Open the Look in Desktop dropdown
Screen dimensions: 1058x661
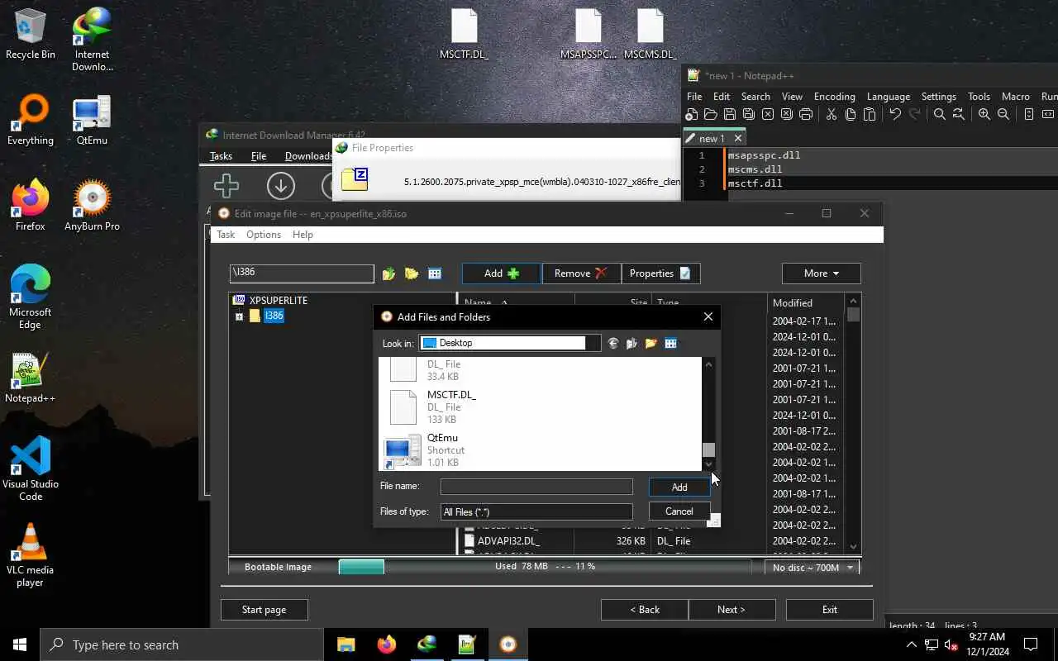[510, 343]
